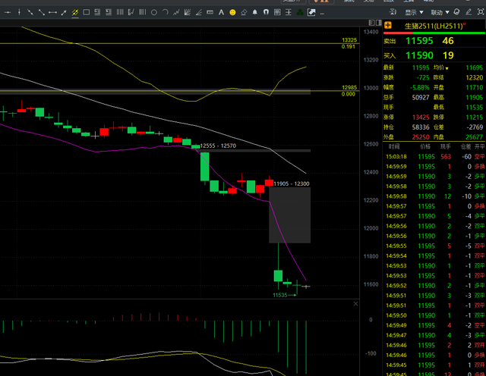
Task: Select the 15:03:18 tick trade row
Action: tap(434, 157)
